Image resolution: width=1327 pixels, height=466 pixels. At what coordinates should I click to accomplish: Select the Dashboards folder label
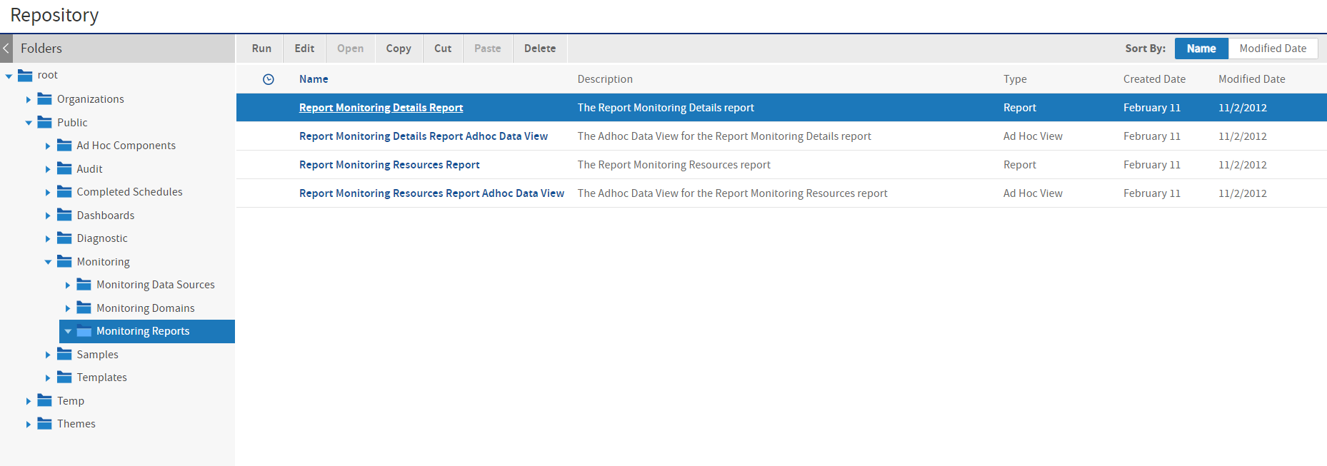[105, 216]
